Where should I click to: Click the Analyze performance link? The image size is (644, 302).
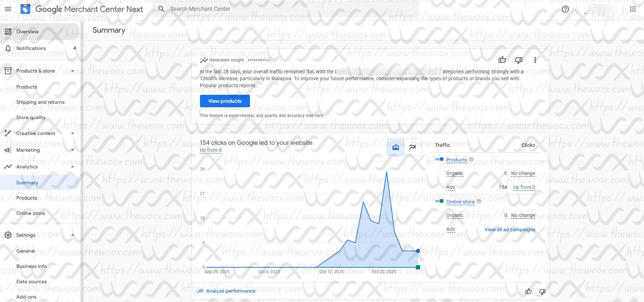point(231,291)
